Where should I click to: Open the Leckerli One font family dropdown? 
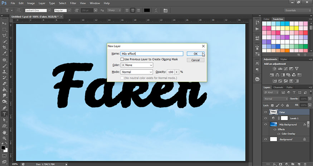[x=49, y=10]
